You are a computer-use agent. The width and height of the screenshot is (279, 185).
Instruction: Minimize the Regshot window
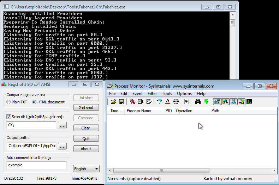pos(73,84)
